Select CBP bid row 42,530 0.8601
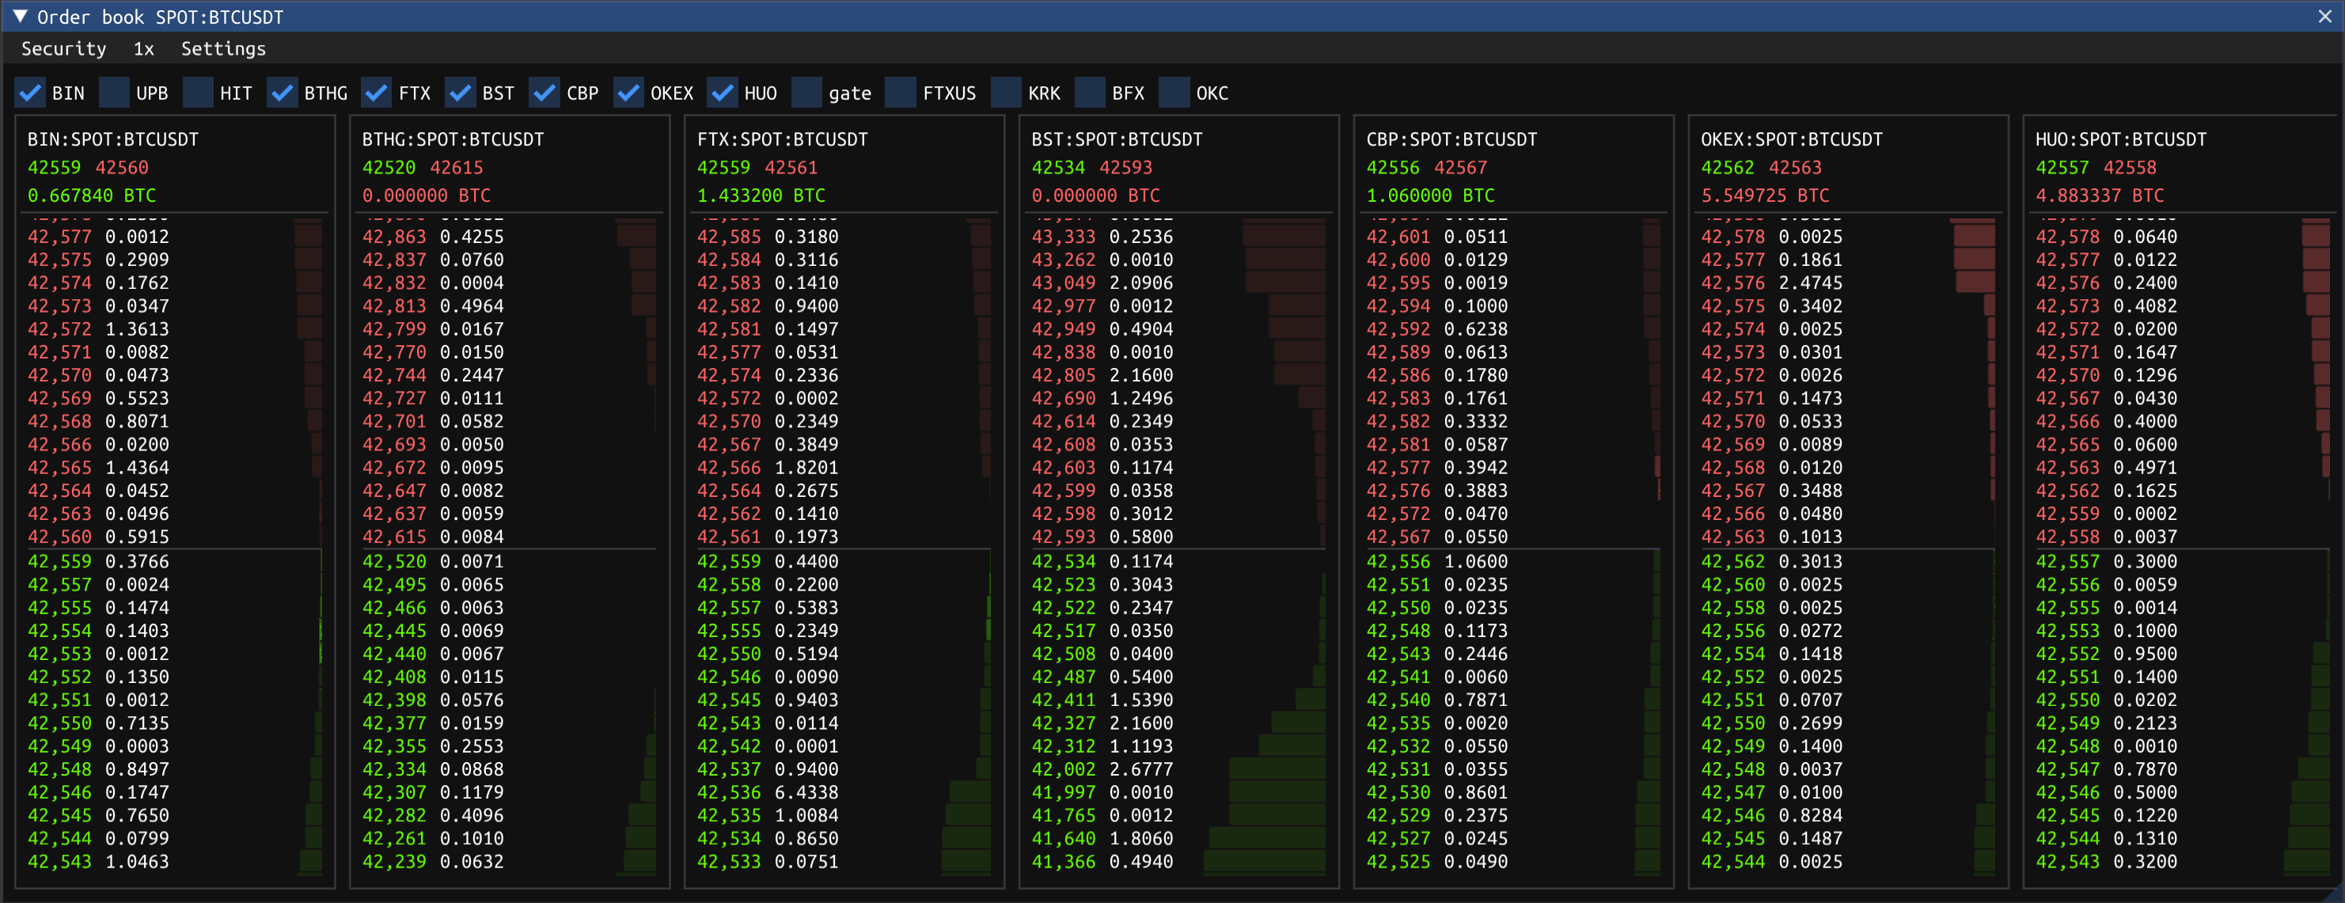The height and width of the screenshot is (903, 2345). pyautogui.click(x=1513, y=792)
